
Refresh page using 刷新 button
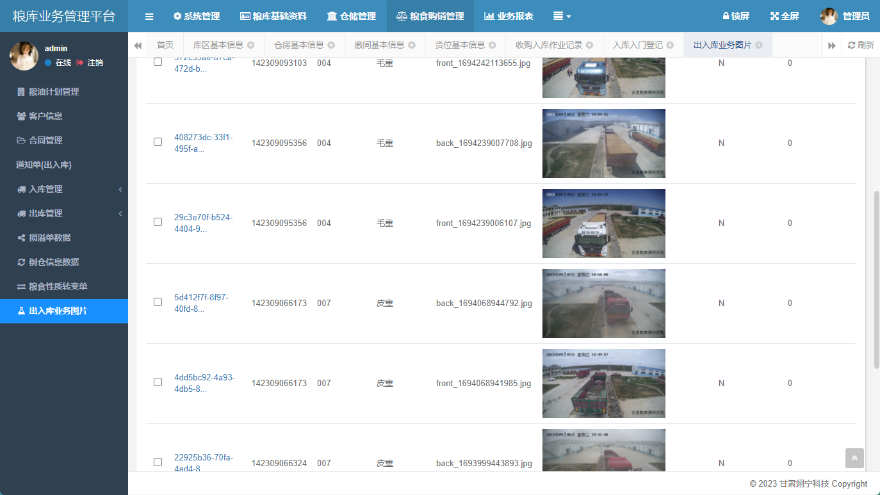(x=860, y=45)
